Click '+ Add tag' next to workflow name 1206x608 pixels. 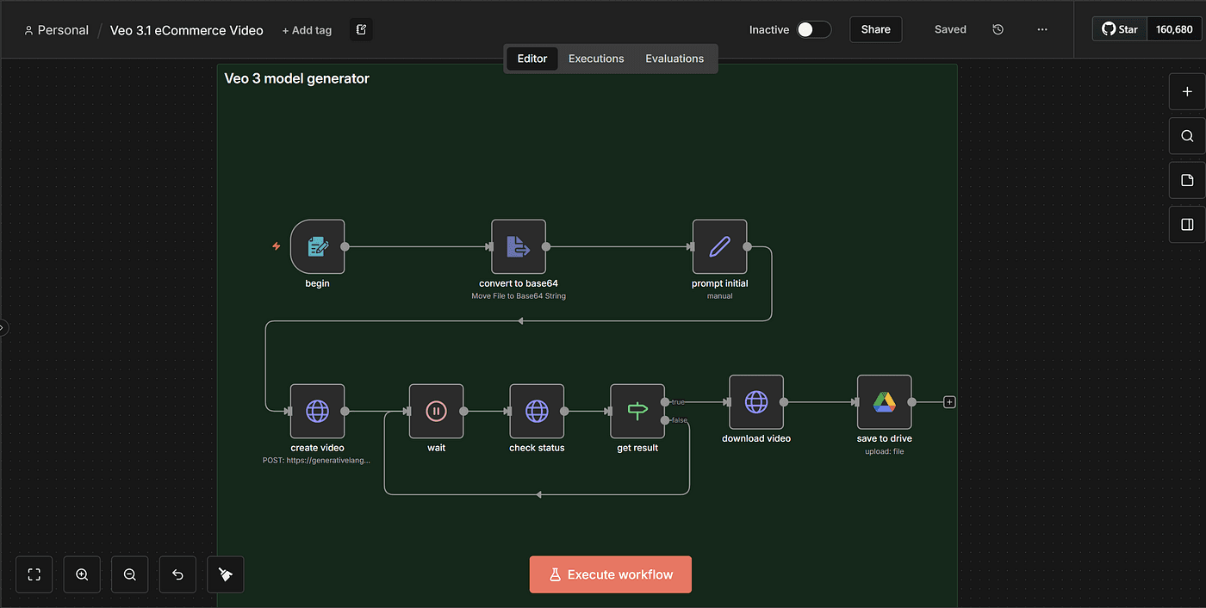[307, 30]
